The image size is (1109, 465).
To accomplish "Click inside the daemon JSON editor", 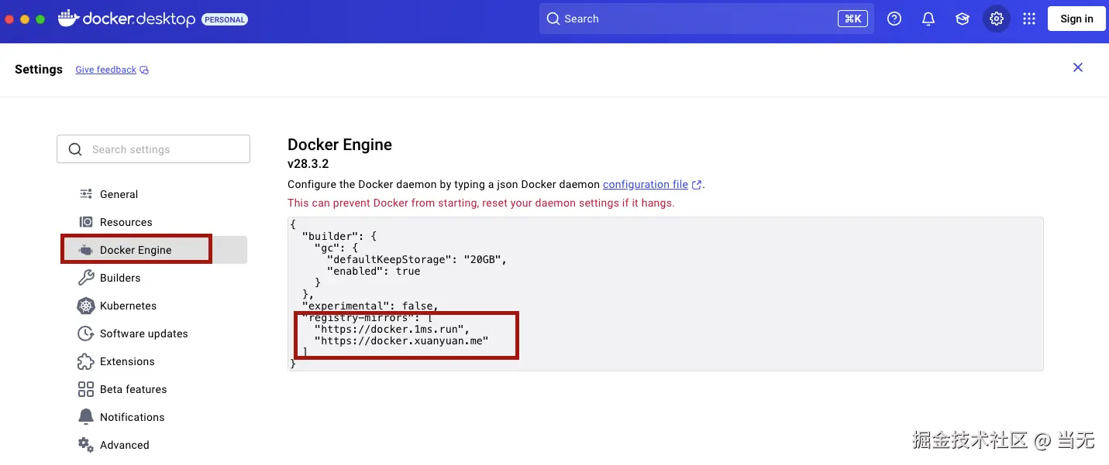I will tap(666, 294).
